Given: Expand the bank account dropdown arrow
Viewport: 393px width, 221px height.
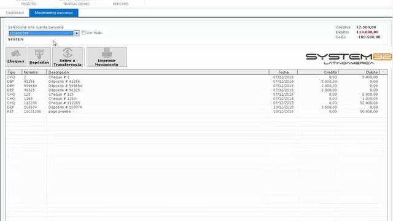Looking at the screenshot, I should tap(76, 33).
